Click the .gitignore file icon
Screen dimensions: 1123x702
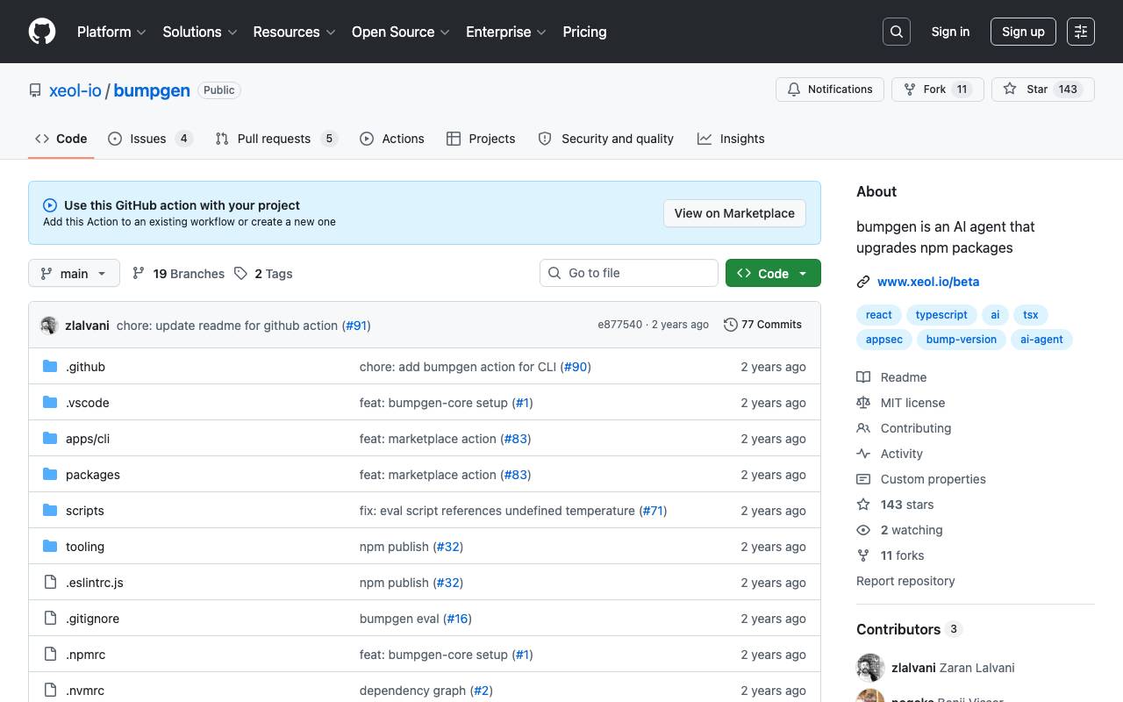[50, 619]
